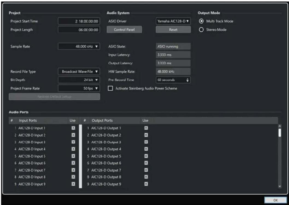Open the Sample Rate dropdown

pyautogui.click(x=79, y=46)
